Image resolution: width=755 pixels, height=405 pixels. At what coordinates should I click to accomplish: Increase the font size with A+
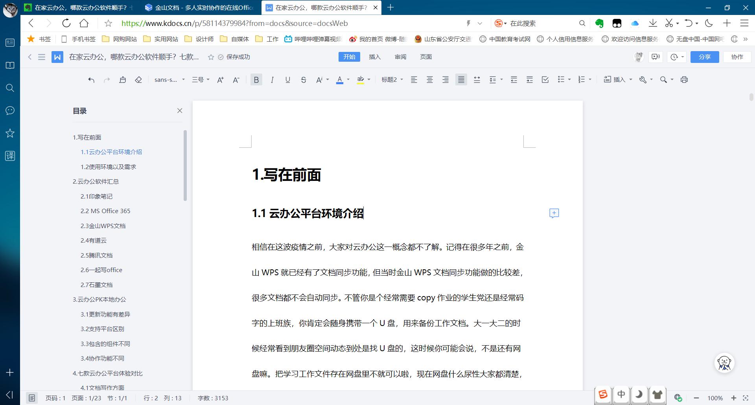click(220, 79)
